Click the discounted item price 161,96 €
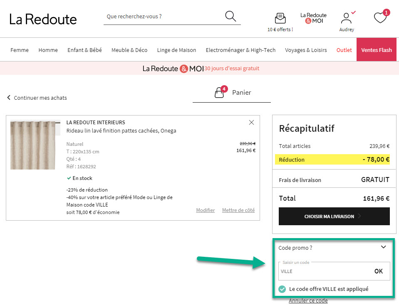Viewport: 399px width, 305px height. 246,150
